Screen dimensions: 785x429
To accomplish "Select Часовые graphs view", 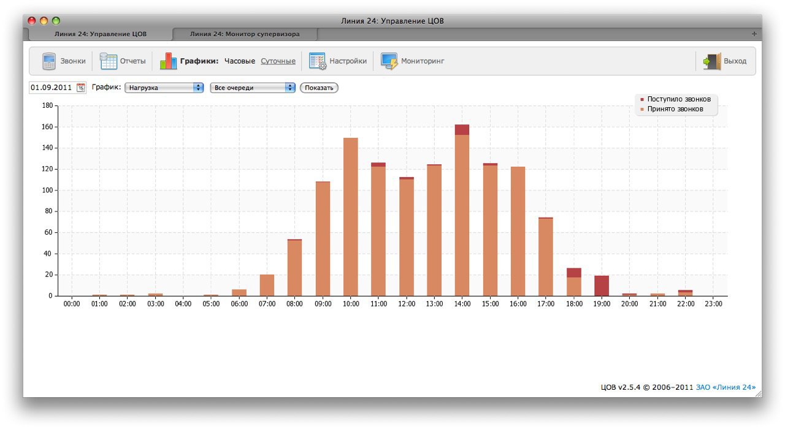I will (240, 61).
